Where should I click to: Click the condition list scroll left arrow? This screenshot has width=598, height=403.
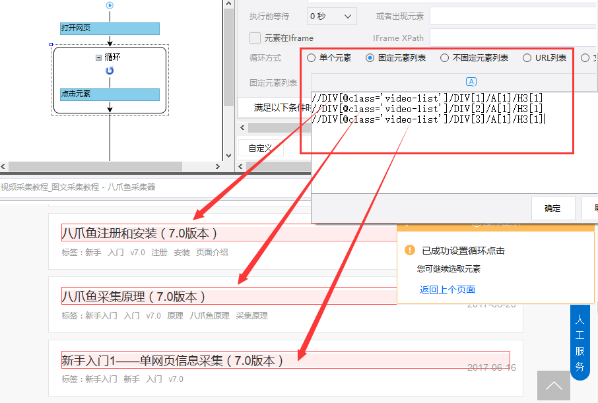coord(242,128)
